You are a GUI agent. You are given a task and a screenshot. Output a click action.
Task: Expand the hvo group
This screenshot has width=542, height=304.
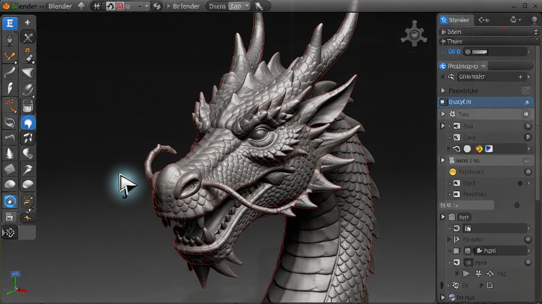click(443, 217)
